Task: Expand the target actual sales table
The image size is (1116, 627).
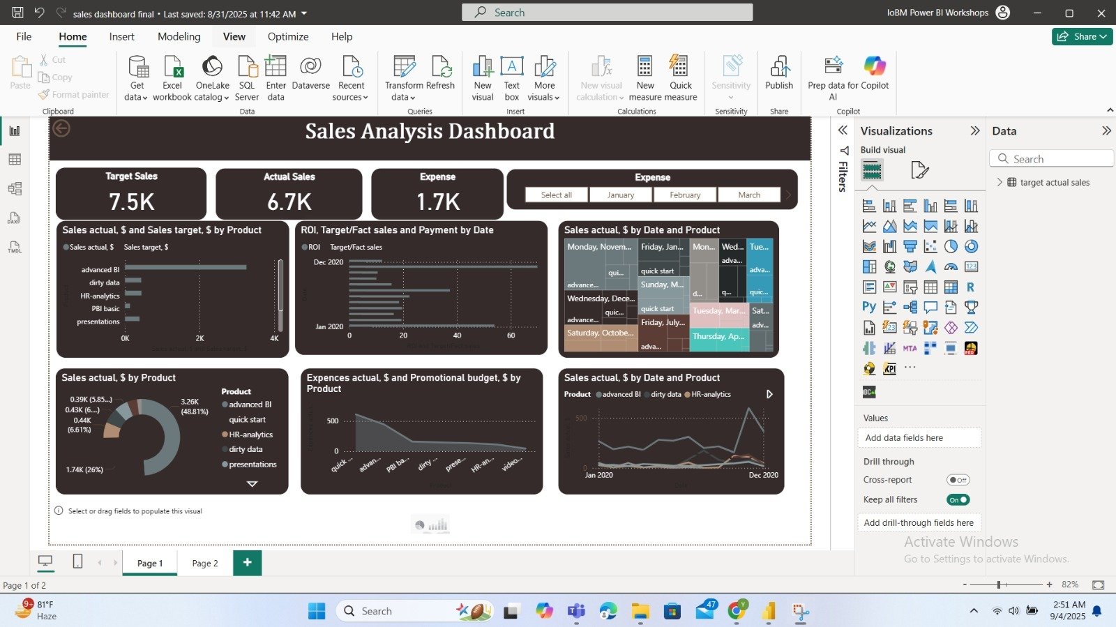Action: click(1000, 183)
